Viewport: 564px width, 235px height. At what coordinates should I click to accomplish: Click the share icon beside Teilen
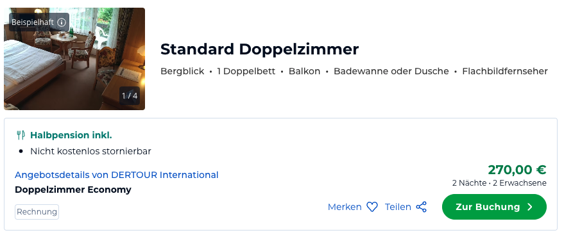pos(421,207)
